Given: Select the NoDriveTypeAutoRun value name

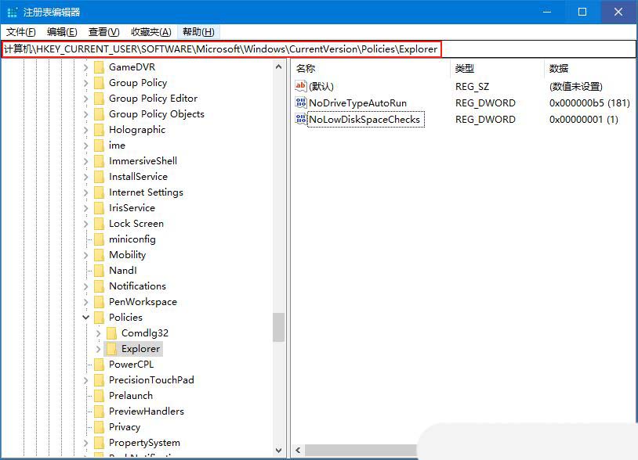Looking at the screenshot, I should 357,103.
